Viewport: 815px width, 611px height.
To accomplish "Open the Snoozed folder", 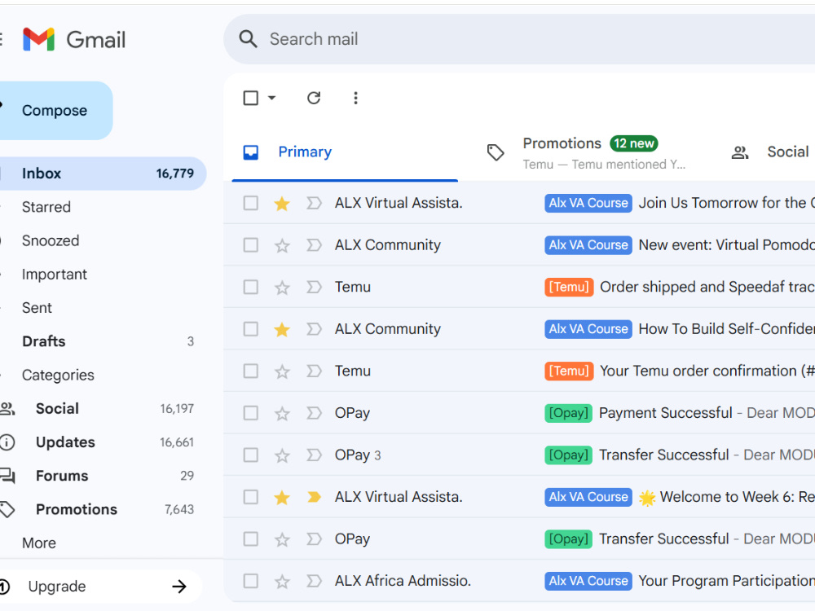I will pos(51,241).
